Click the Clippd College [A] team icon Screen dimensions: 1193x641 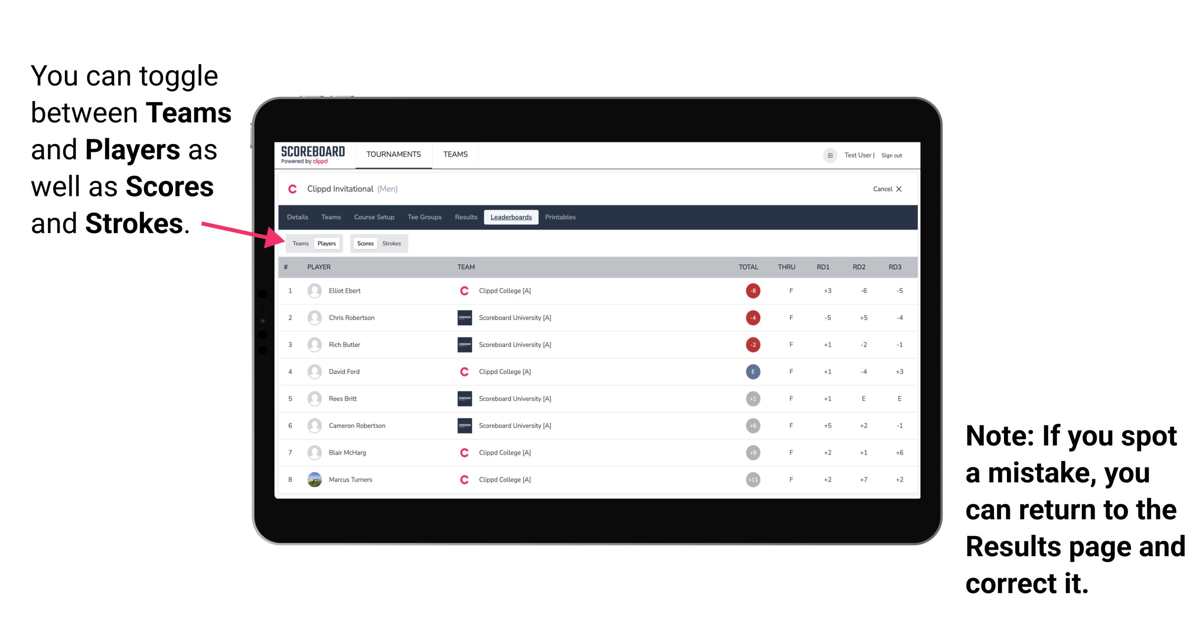point(464,291)
